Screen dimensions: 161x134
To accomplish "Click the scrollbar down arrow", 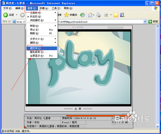I will pyautogui.click(x=157, y=127).
